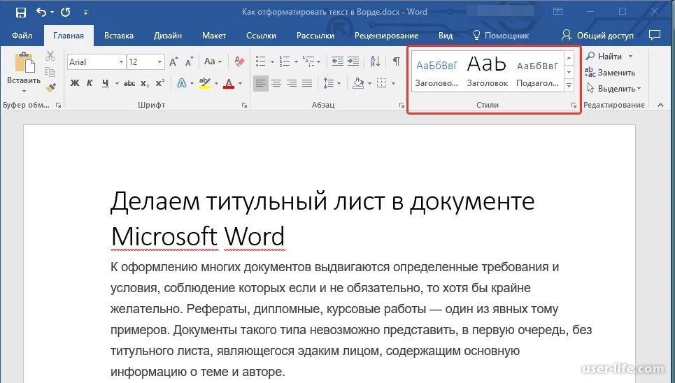Viewport: 675px width, 383px height.
Task: Click the Помощник search field
Action: pyautogui.click(x=501, y=35)
